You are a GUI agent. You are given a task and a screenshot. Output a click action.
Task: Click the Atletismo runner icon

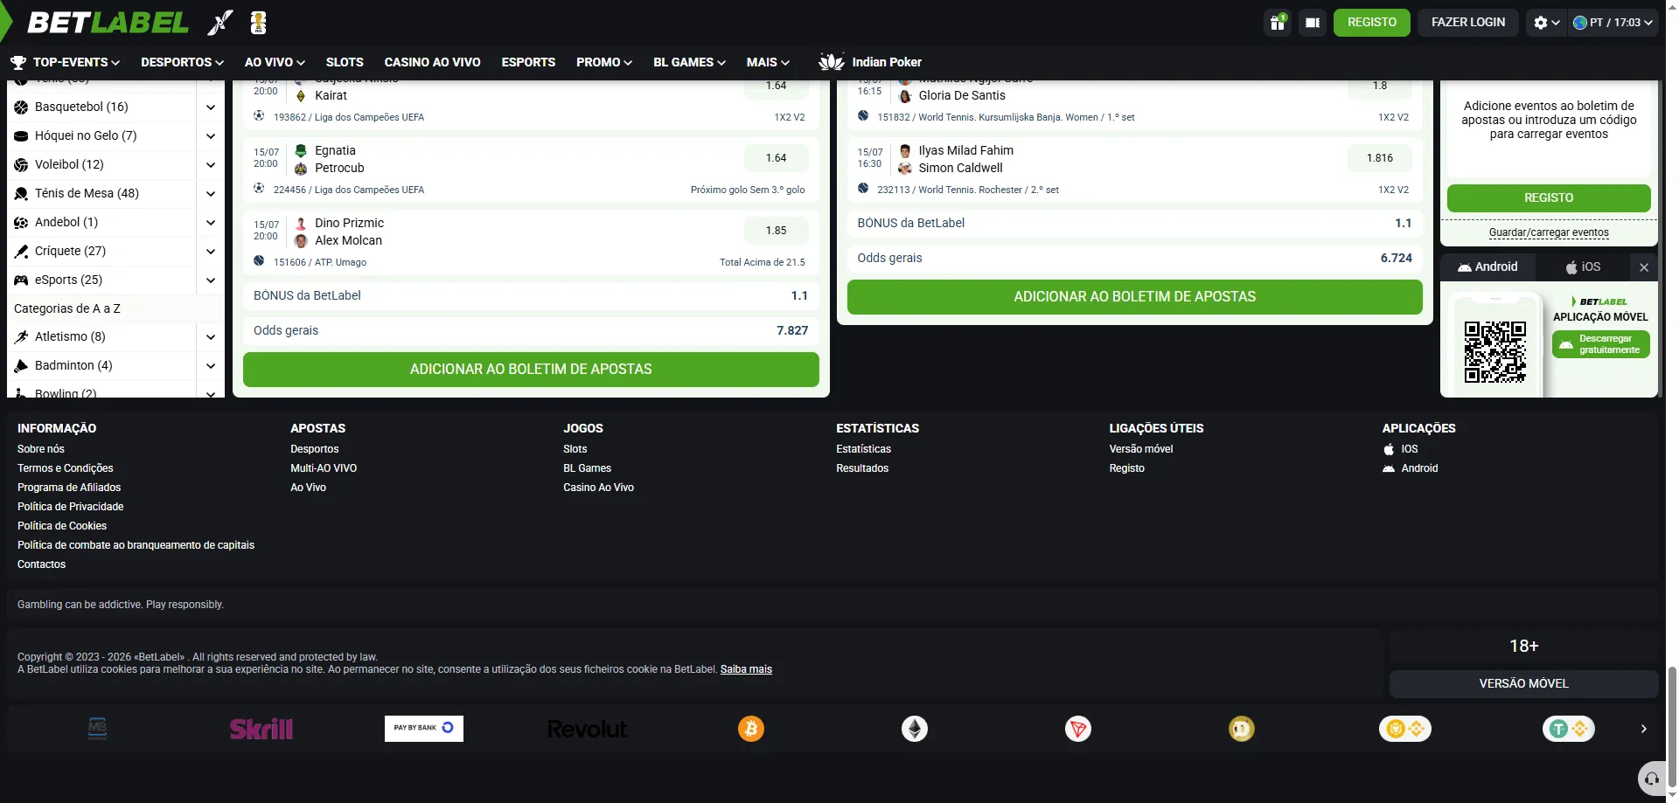(x=21, y=337)
